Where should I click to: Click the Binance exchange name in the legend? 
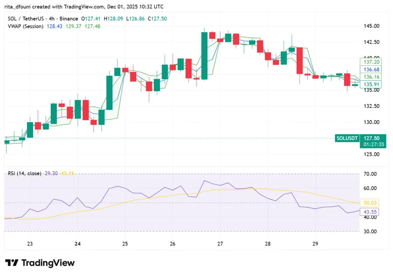click(69, 18)
